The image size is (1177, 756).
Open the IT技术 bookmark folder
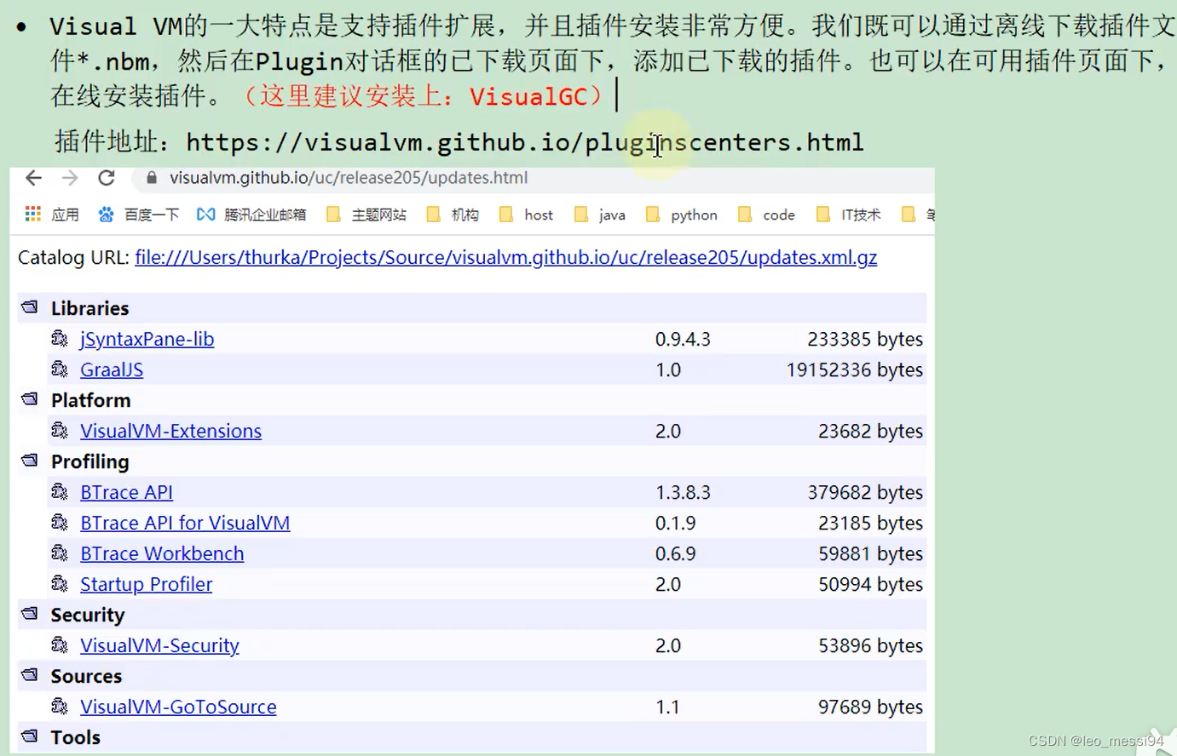[848, 215]
